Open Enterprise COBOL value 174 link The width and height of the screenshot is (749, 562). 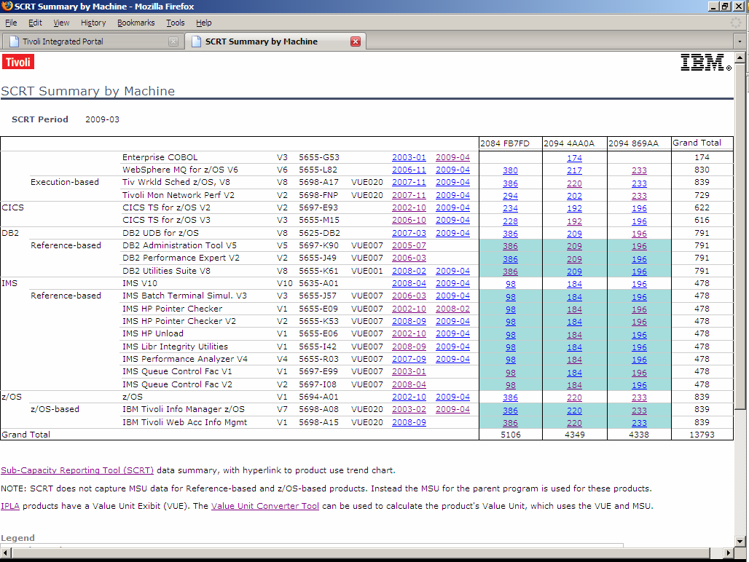point(574,158)
